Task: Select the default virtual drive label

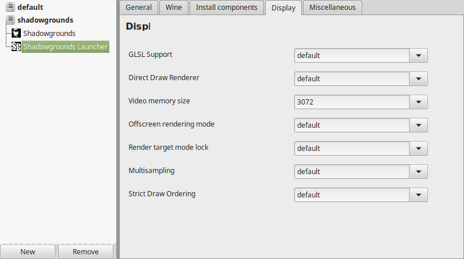Action: coord(30,7)
